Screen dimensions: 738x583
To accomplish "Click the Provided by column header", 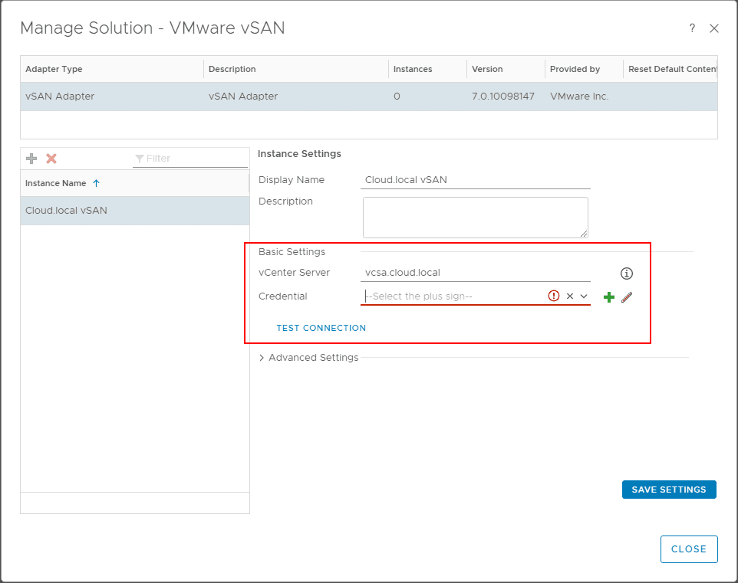I will (584, 69).
